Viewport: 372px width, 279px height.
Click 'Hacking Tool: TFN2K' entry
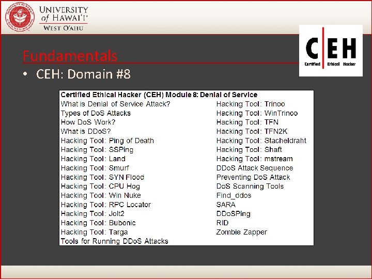[x=252, y=131]
